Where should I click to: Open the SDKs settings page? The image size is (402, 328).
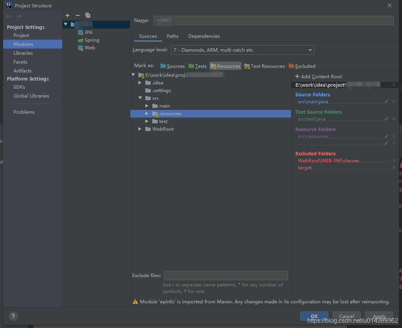19,87
